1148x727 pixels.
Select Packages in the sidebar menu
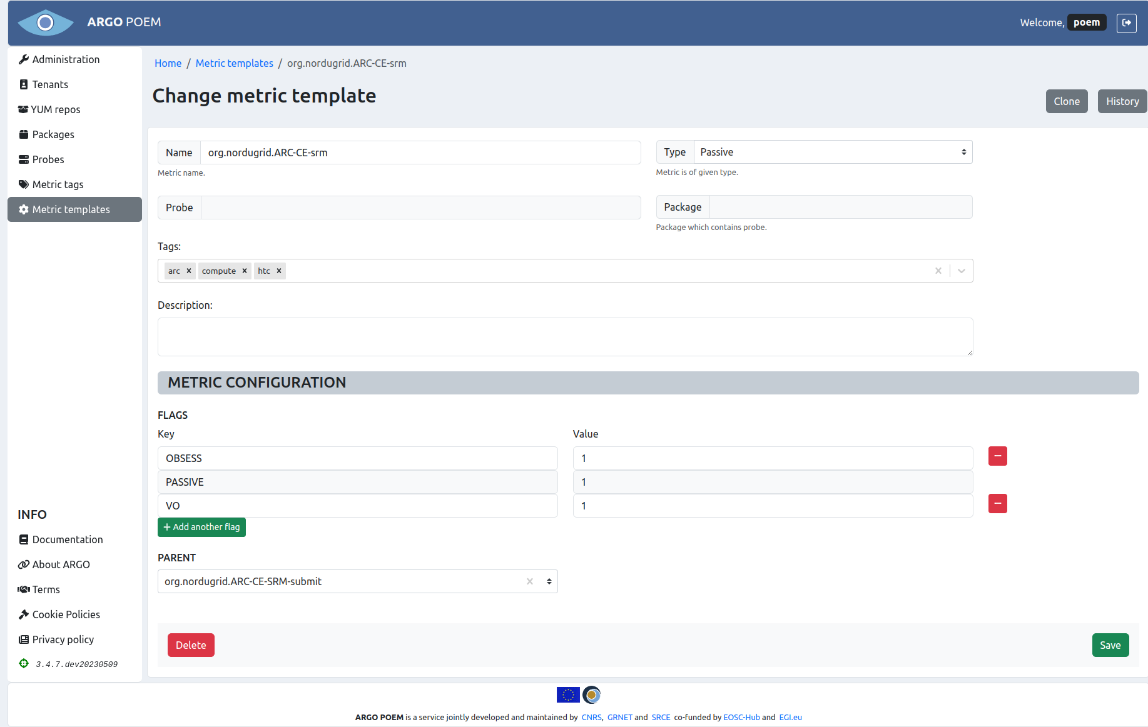(53, 134)
